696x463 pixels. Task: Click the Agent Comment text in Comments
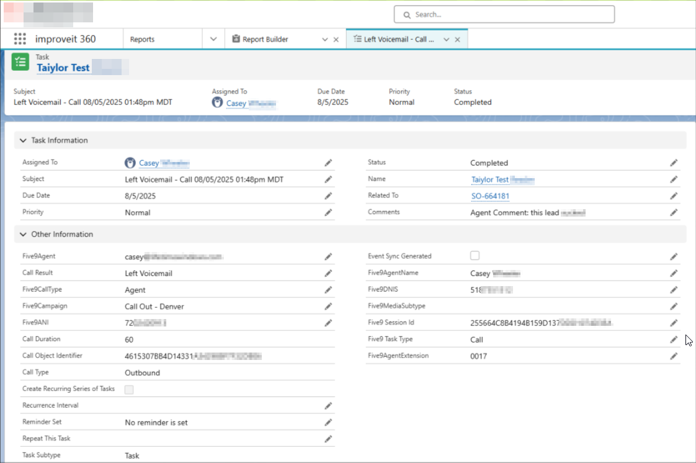[514, 213]
